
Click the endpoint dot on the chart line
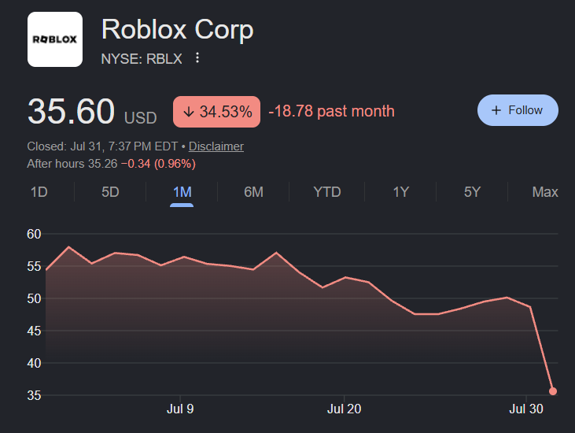pyautogui.click(x=553, y=391)
